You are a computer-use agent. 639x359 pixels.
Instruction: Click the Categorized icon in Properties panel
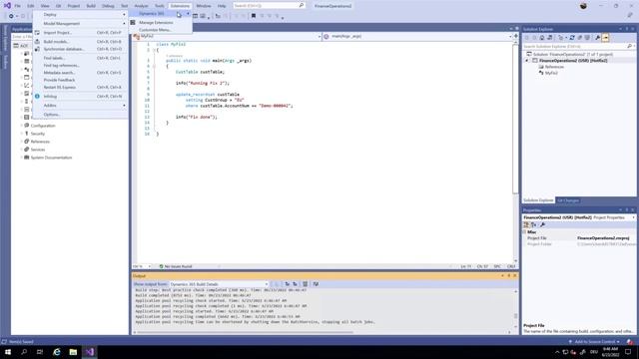pyautogui.click(x=526, y=224)
